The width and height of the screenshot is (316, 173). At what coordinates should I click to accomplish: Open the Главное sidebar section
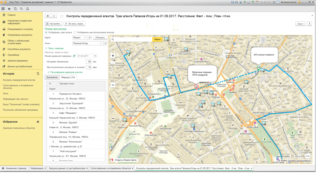[11, 15]
